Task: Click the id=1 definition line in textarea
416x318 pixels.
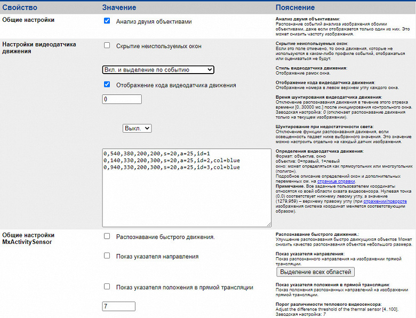Action: pos(157,154)
